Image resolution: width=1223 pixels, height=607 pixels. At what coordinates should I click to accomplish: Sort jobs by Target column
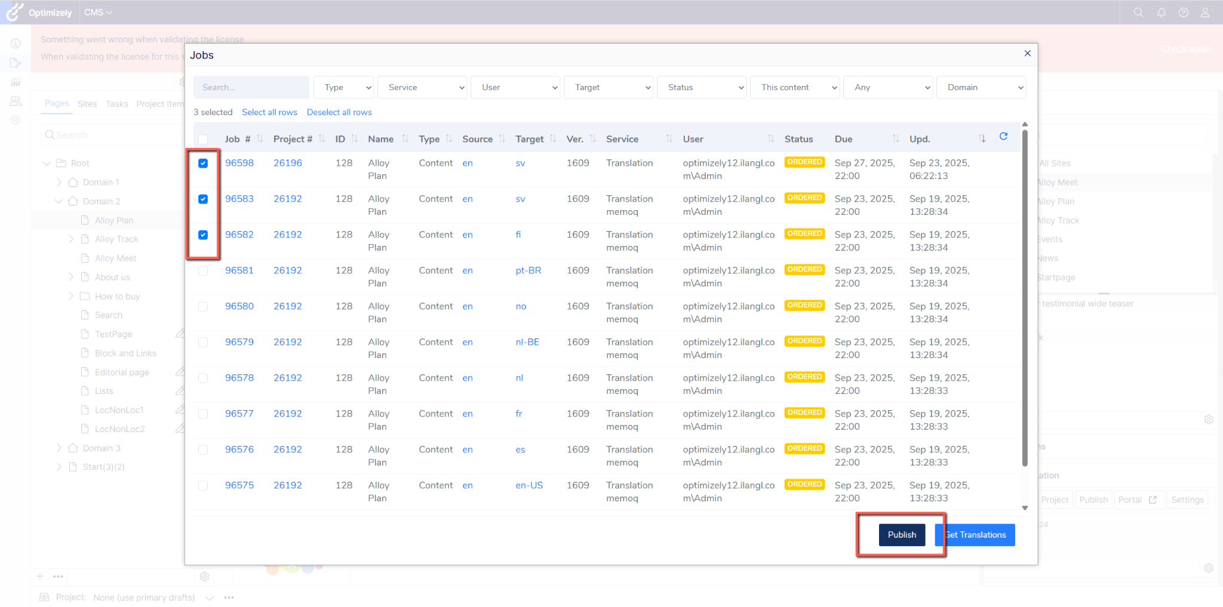click(x=552, y=139)
